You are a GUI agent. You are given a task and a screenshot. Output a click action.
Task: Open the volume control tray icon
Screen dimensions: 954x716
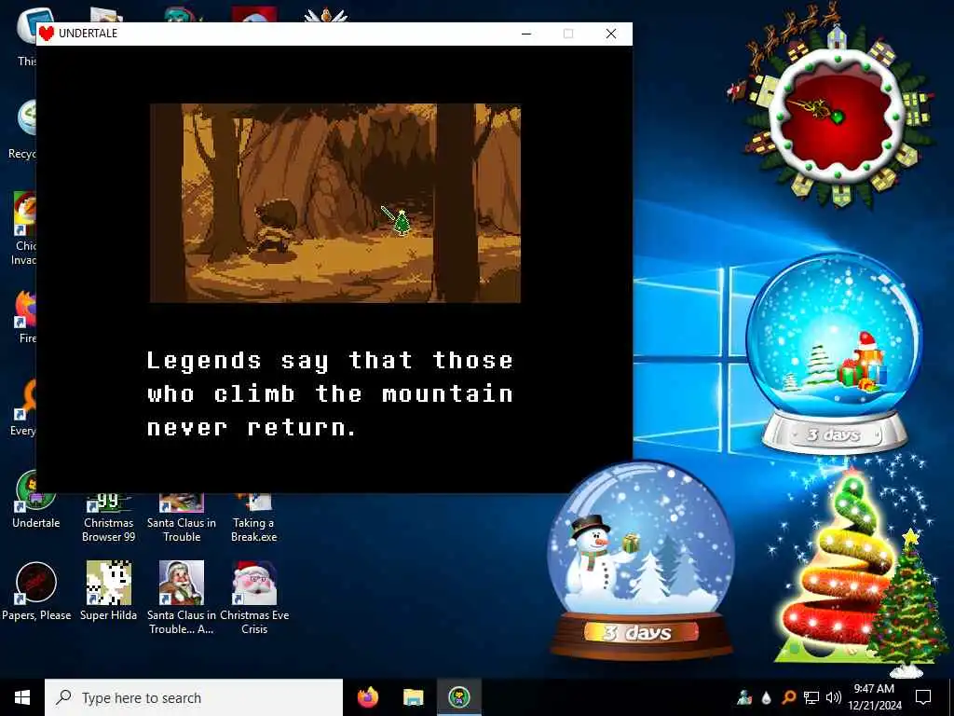click(x=834, y=697)
